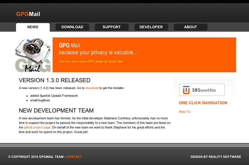Click the iusethis U icon
The image size is (249, 165).
pyautogui.click(x=186, y=90)
